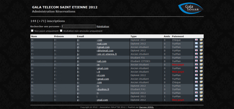Click 'Non payé' in Diplomé 2012 row

coord(178,100)
